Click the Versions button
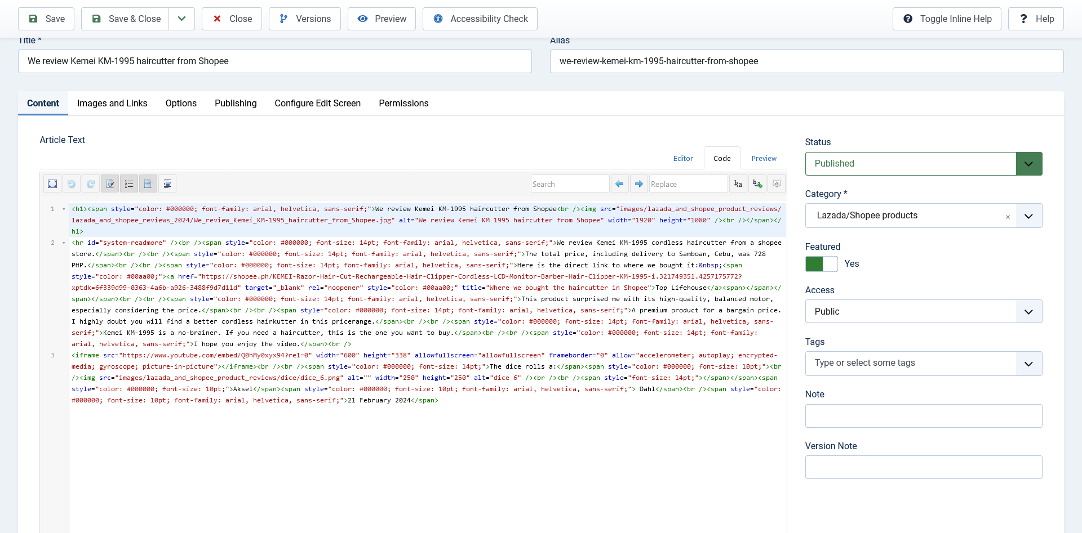The width and height of the screenshot is (1082, 533). click(305, 19)
